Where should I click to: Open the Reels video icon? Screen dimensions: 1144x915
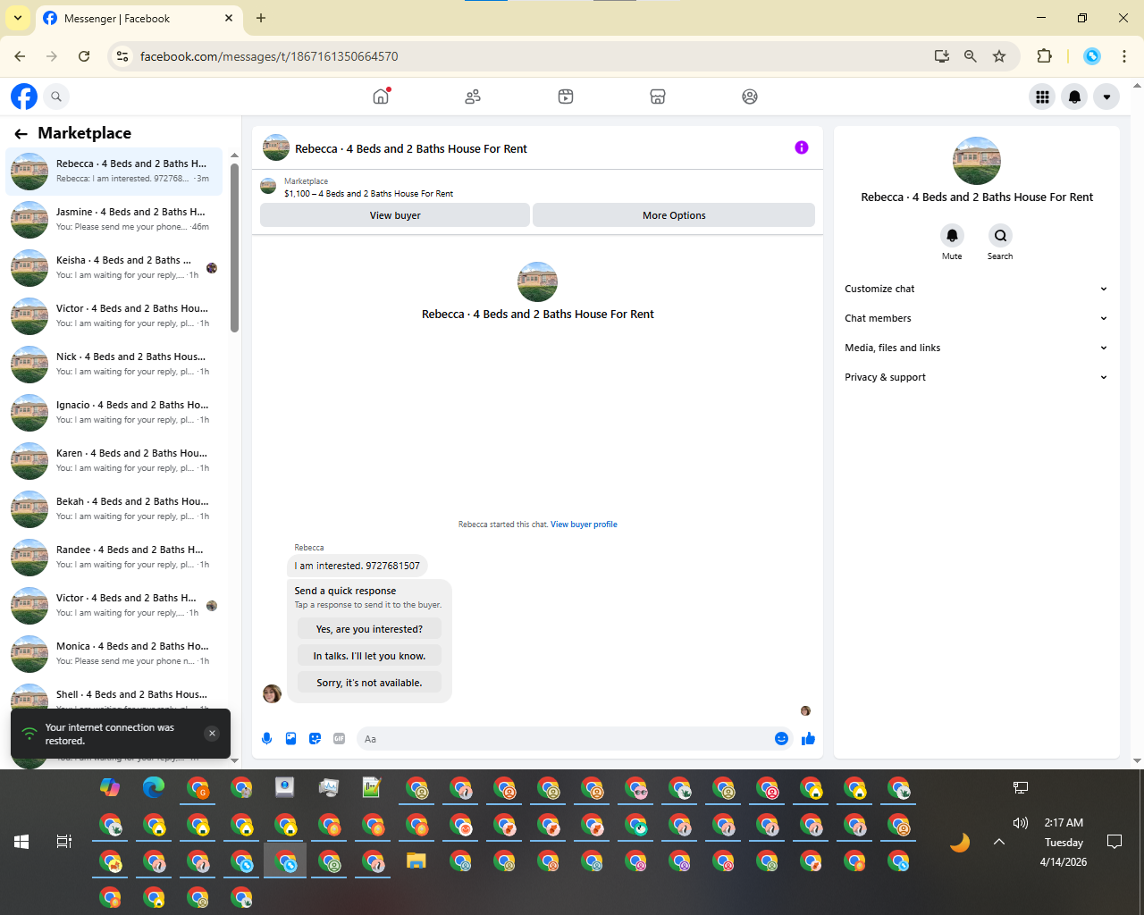click(x=566, y=97)
